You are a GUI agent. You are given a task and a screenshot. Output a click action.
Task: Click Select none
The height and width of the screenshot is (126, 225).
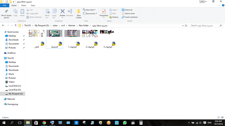pyautogui.click(x=128, y=13)
